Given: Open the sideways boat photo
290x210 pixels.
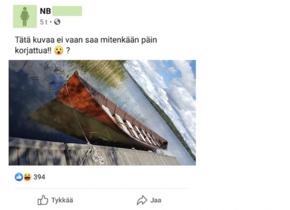Looking at the screenshot, I should click(x=102, y=113).
